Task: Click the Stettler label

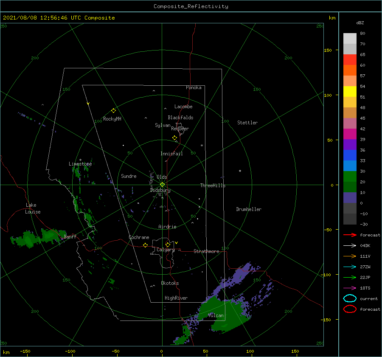Action: point(247,123)
